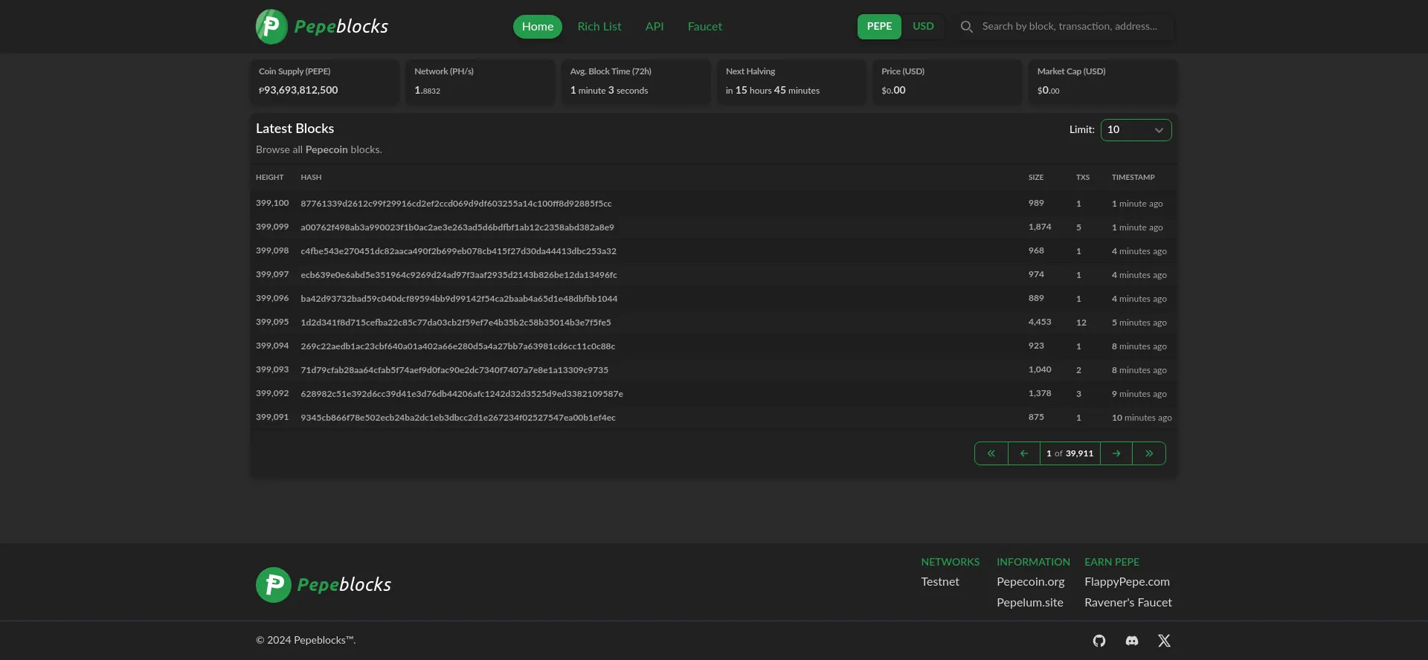Click block hash starting with ba42d93732bad
The image size is (1428, 660).
(x=459, y=299)
